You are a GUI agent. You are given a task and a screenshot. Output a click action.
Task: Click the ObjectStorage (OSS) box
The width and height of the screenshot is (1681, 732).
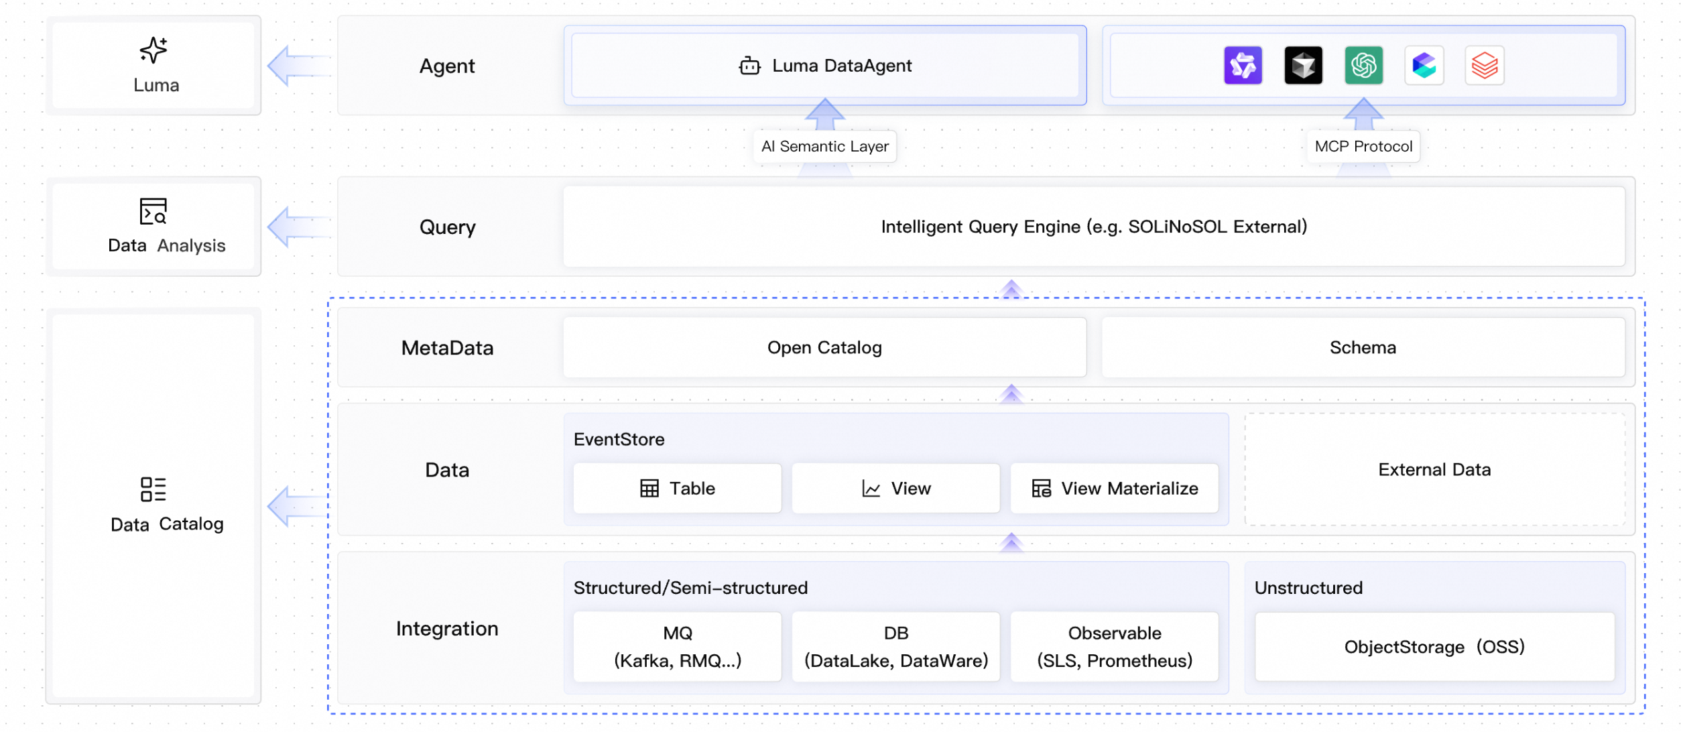1434,646
